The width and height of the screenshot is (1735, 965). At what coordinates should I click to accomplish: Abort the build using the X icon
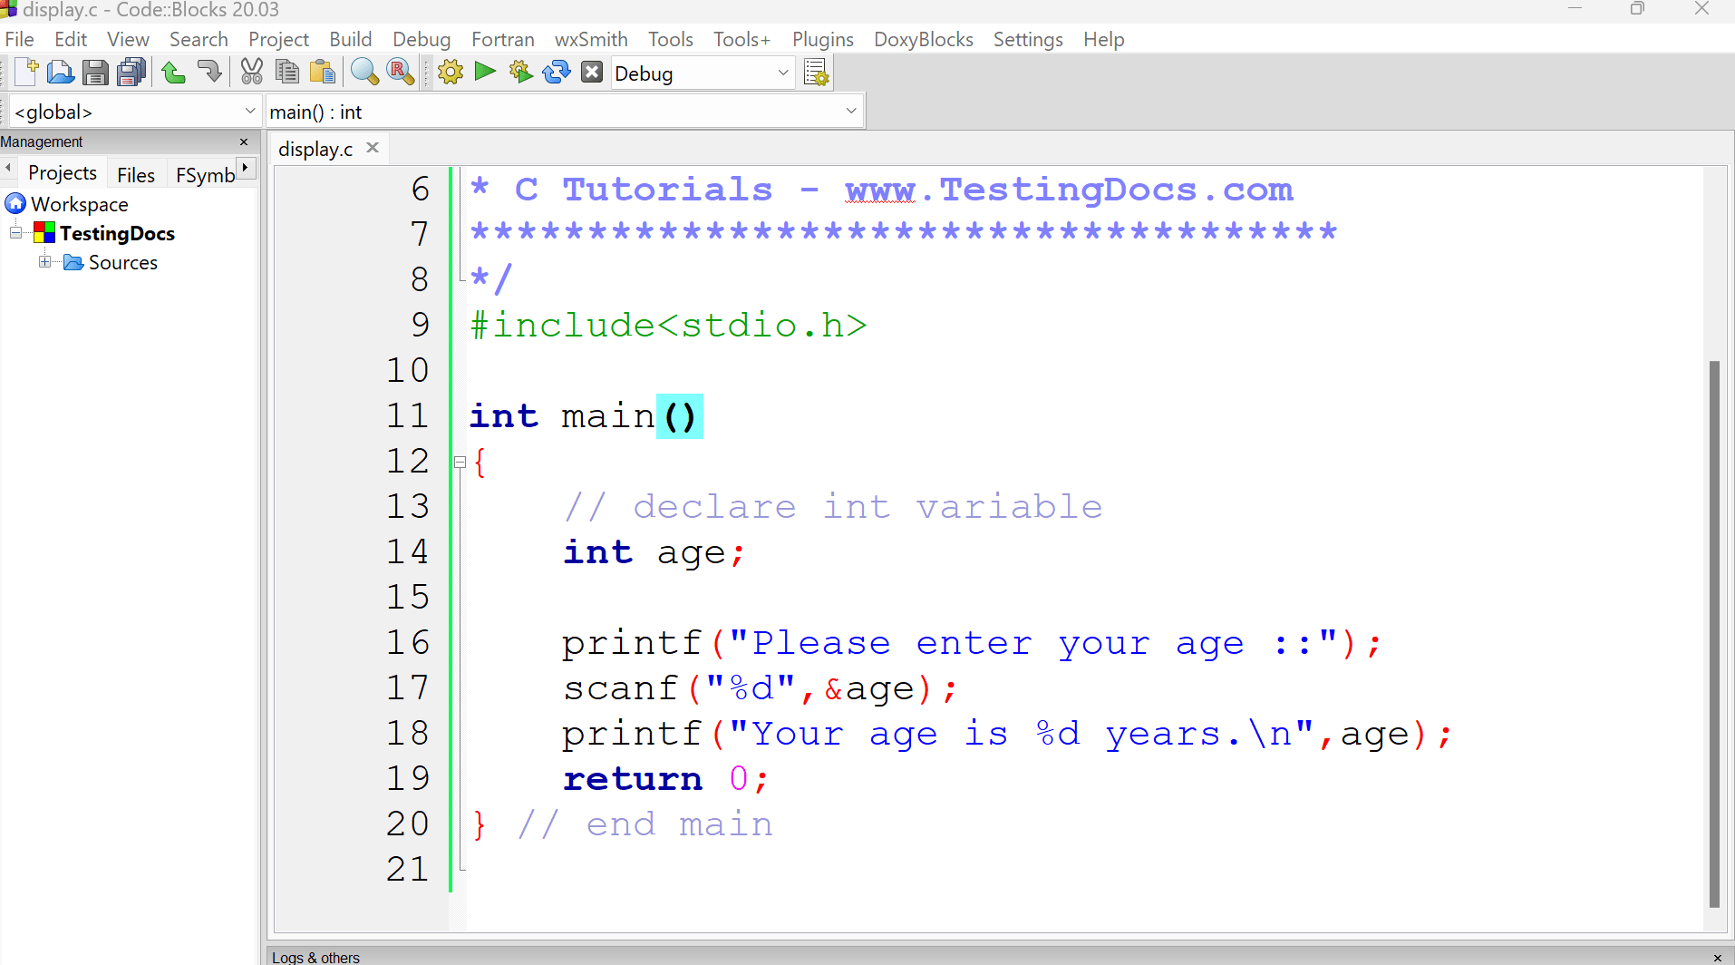click(x=592, y=72)
